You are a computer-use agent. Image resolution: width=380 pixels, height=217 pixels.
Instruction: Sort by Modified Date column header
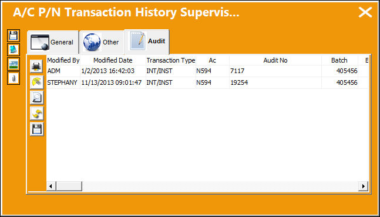113,60
